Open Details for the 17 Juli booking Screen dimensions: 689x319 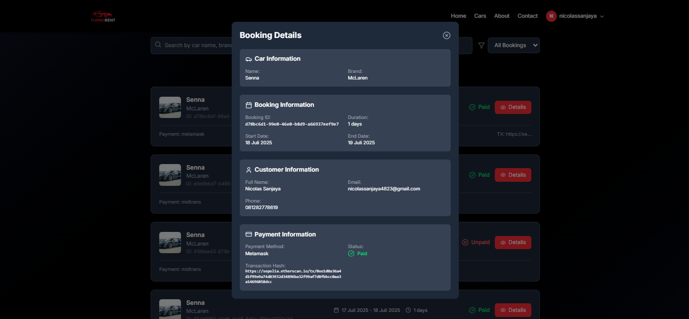[x=513, y=310]
